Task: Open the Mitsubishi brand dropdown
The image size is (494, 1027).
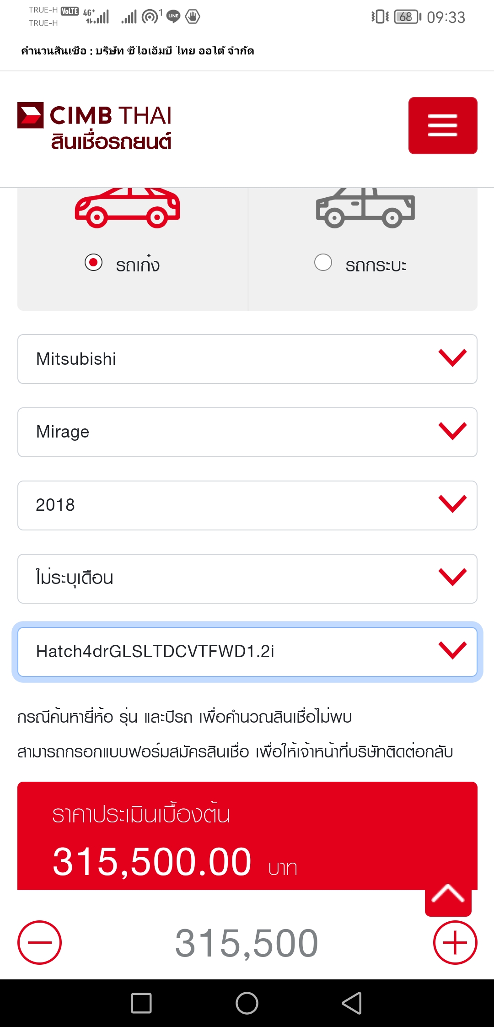Action: [x=247, y=359]
